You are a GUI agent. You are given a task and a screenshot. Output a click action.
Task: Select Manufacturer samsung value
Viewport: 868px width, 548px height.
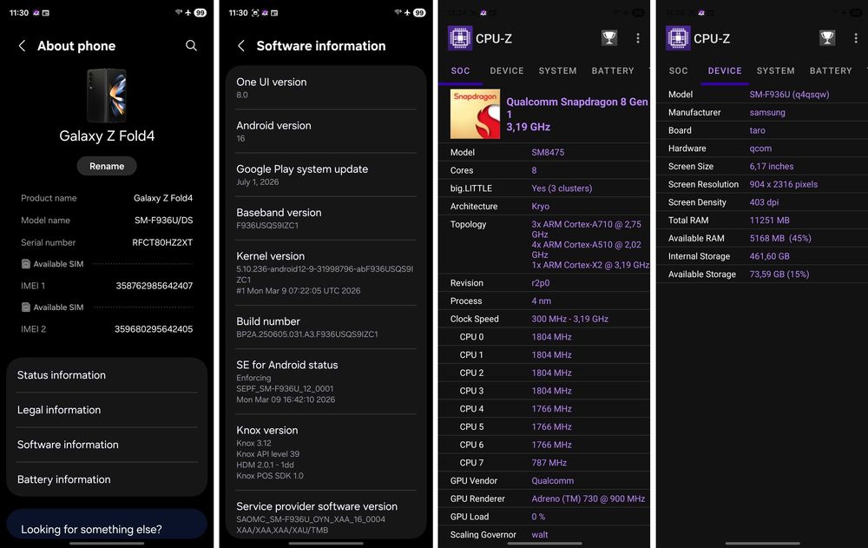point(767,113)
